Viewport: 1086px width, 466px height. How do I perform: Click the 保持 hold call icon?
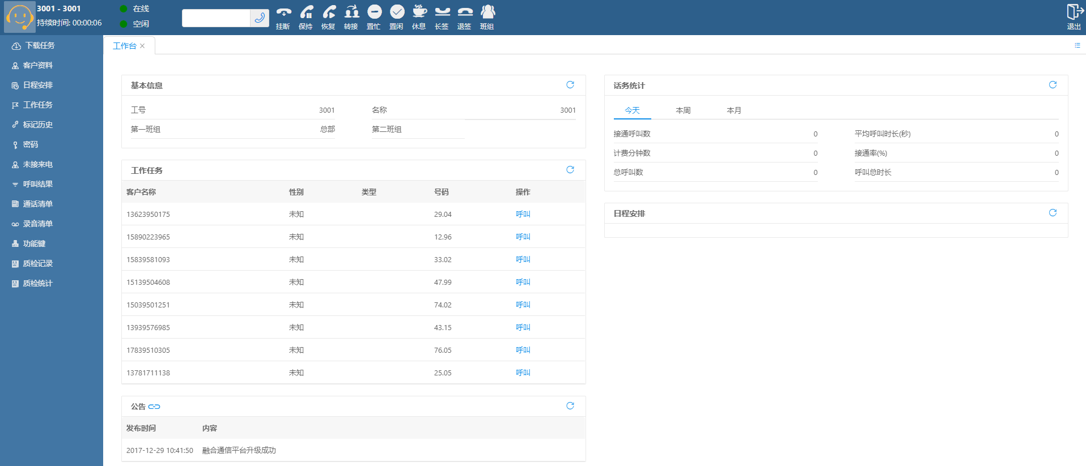306,12
